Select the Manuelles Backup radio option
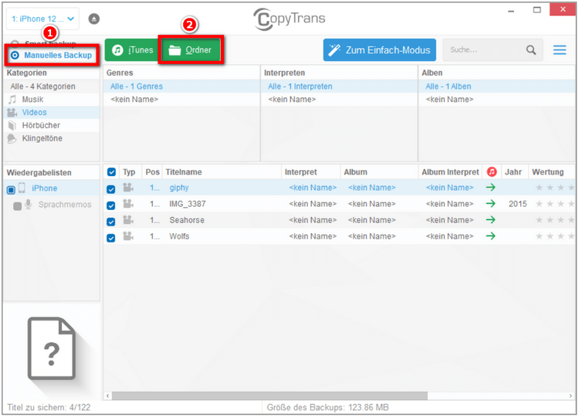 coord(15,56)
